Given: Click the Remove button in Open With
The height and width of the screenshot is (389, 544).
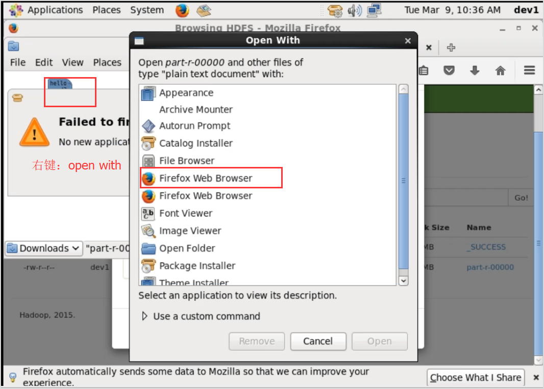Looking at the screenshot, I should point(257,342).
